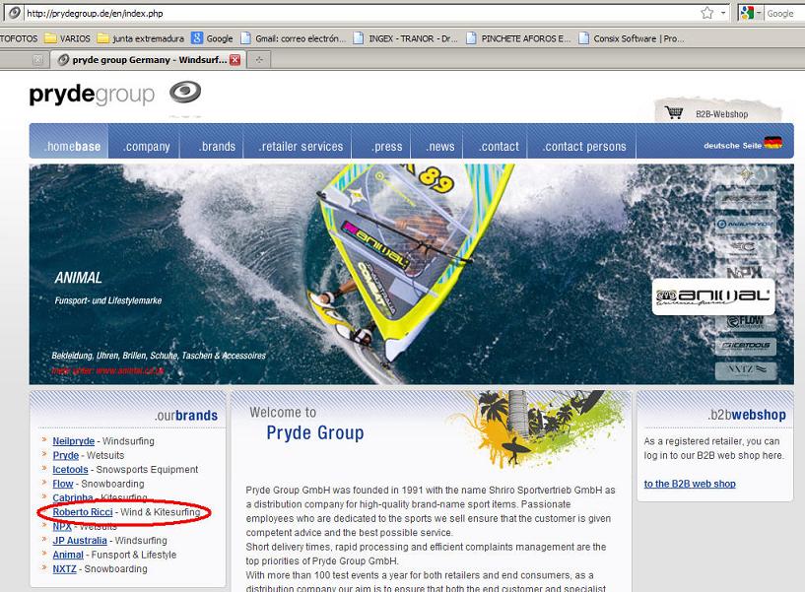
Task: Click the bookmark star in address bar
Action: click(706, 13)
